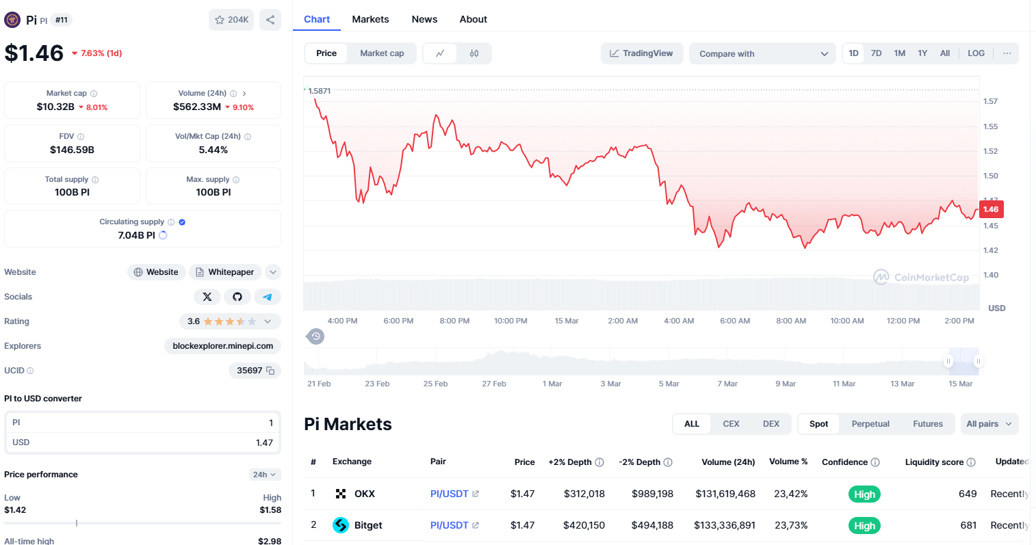The height and width of the screenshot is (545, 1036).
Task: Open the X (Twitter) social link
Action: (x=207, y=297)
